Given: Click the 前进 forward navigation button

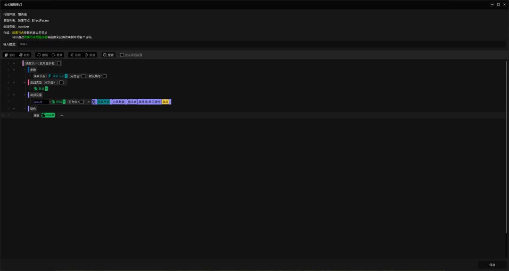Looking at the screenshot, I should coord(90,55).
